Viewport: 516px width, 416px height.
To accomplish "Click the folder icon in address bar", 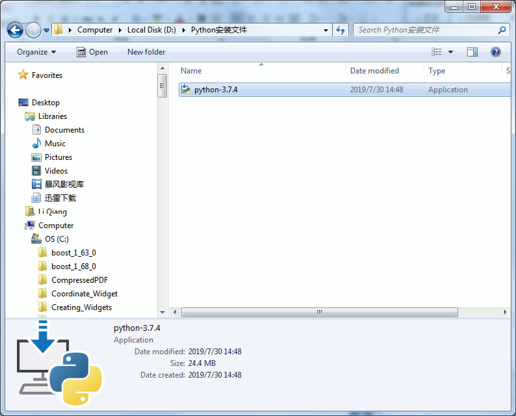I will (x=58, y=30).
